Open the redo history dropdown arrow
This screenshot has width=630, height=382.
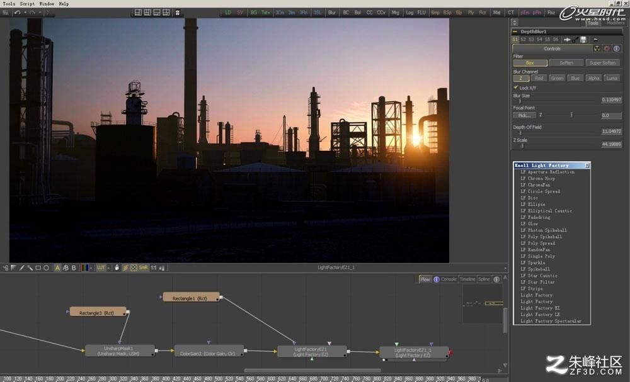[40, 13]
